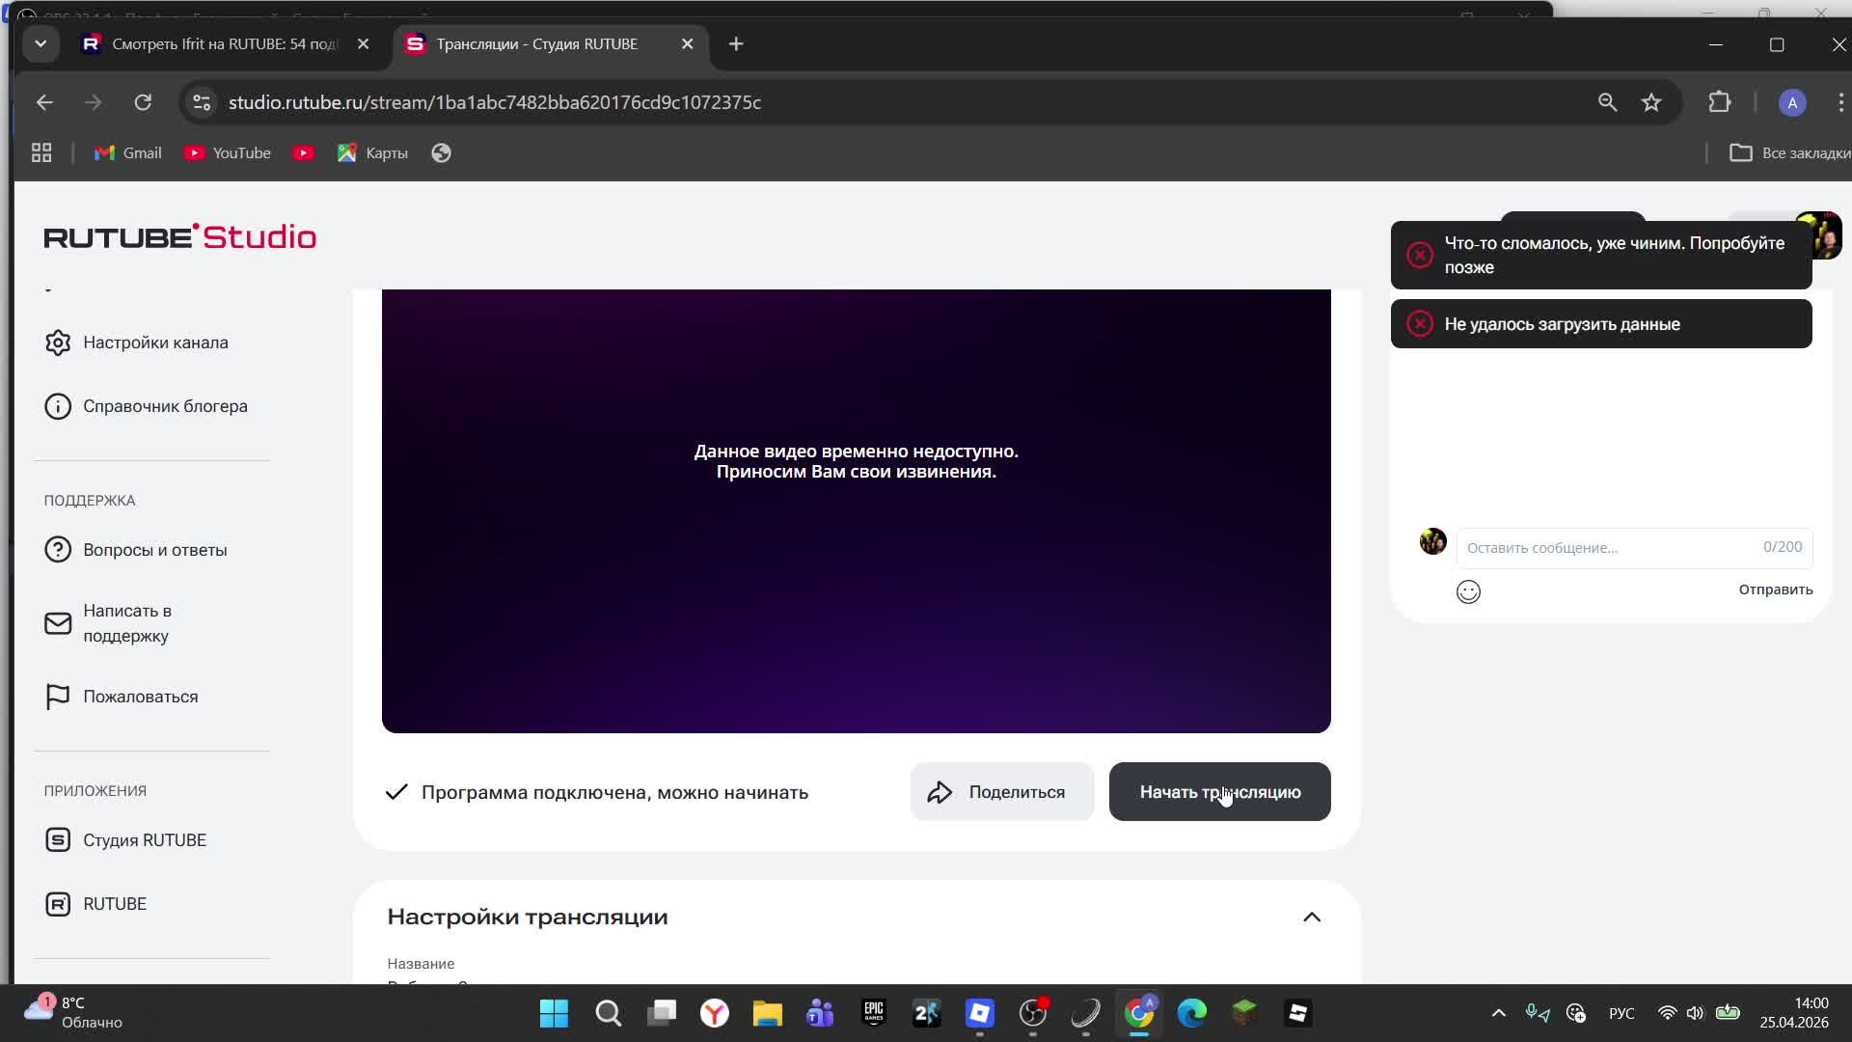The image size is (1852, 1042).
Task: Click the Пожаловаться flag icon
Action: [x=58, y=696]
